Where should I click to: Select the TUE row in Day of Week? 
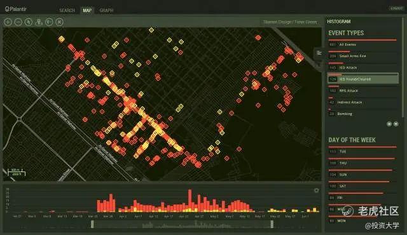[363, 152]
